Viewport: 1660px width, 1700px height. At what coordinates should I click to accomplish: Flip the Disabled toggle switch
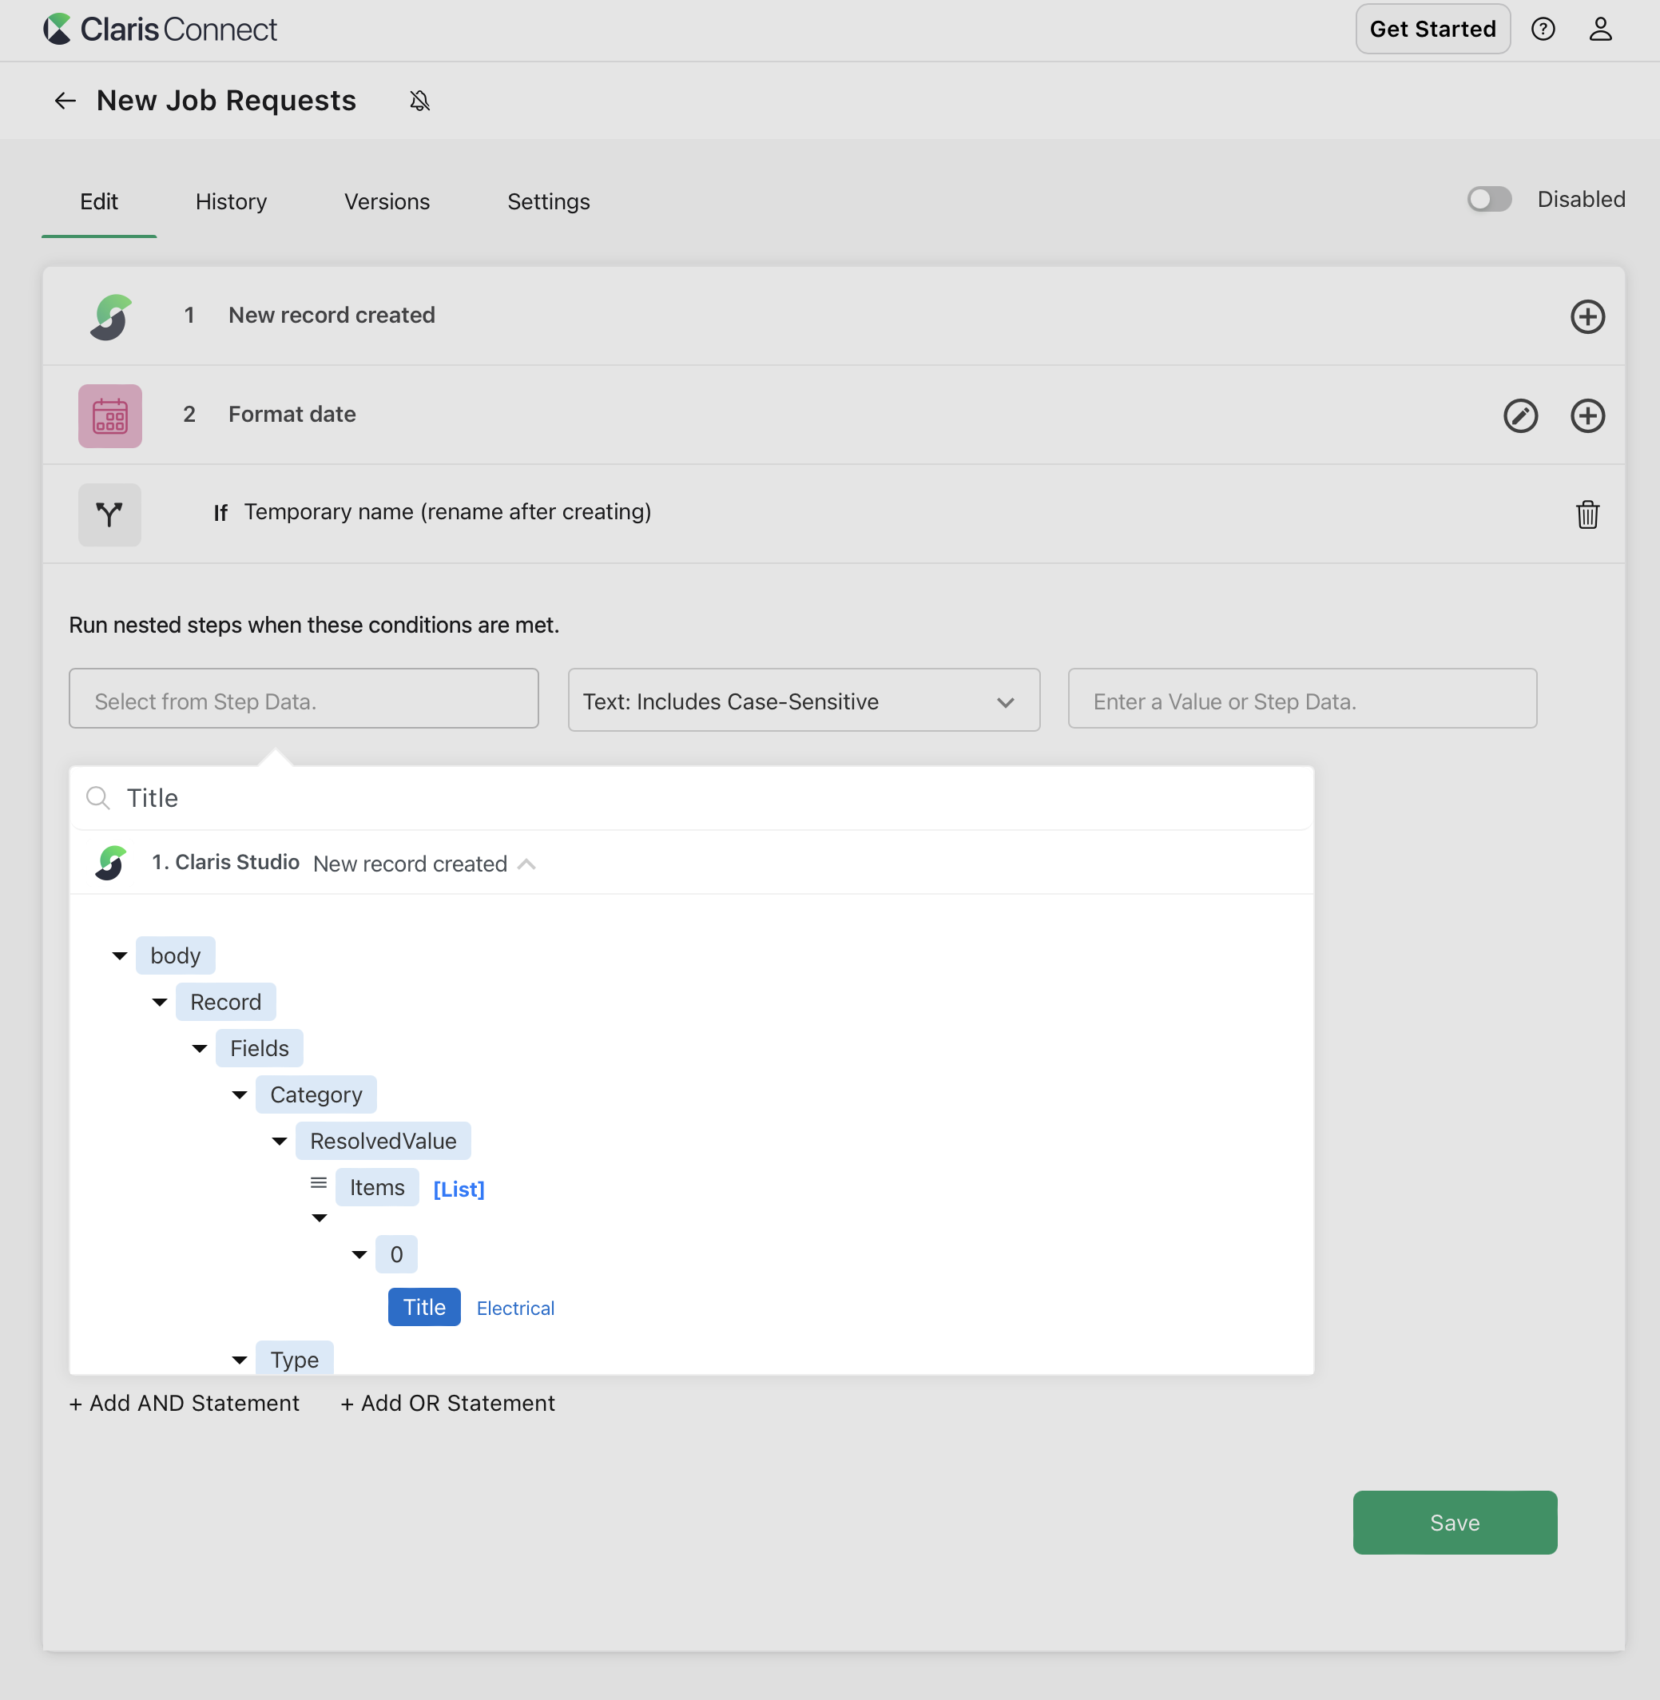tap(1489, 200)
